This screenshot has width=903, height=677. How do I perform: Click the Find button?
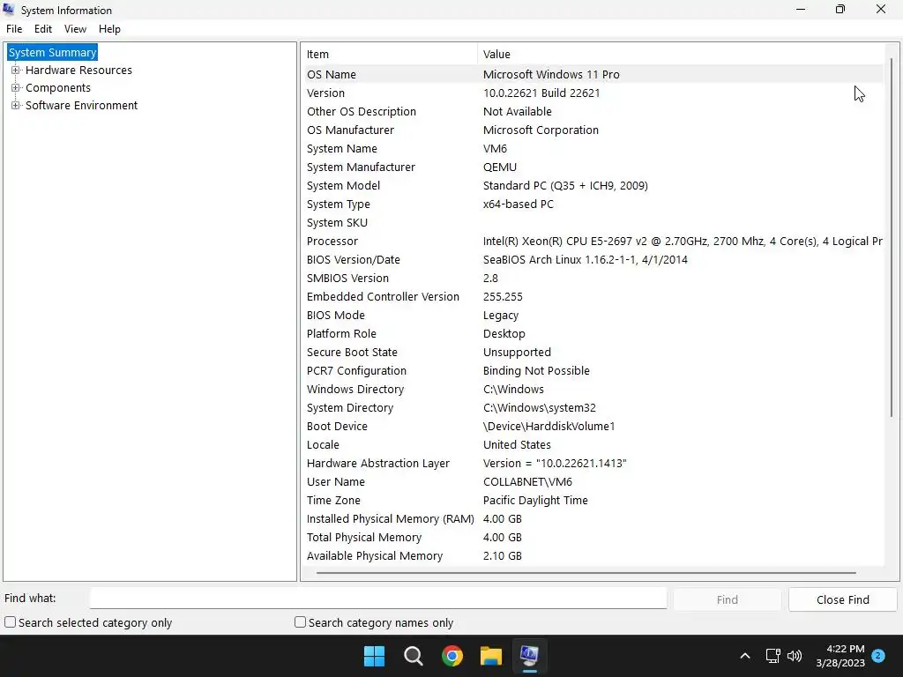728,599
